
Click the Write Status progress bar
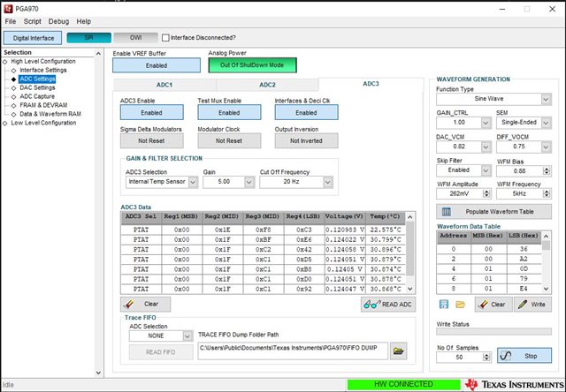tap(493, 331)
